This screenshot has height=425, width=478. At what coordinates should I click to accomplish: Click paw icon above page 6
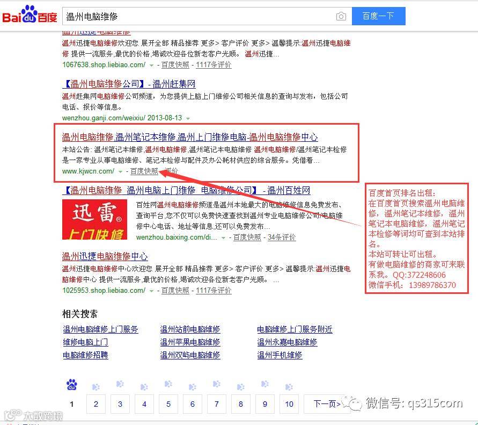point(193,387)
